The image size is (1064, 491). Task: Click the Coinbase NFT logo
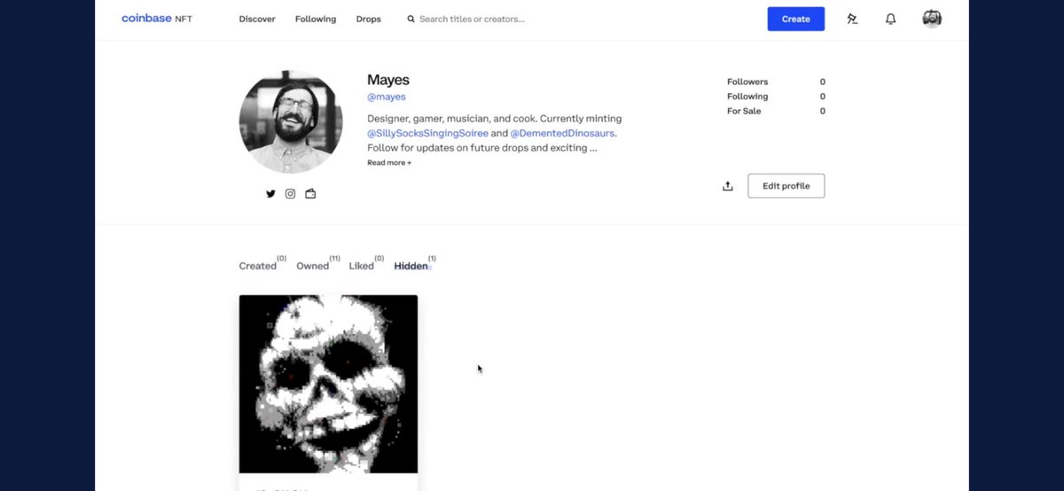pyautogui.click(x=156, y=19)
